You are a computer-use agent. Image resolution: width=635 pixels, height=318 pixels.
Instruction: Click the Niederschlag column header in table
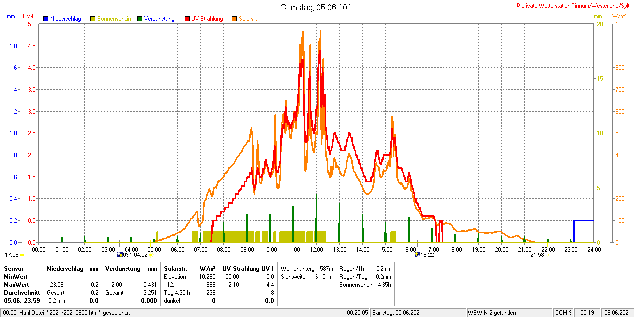pos(65,268)
